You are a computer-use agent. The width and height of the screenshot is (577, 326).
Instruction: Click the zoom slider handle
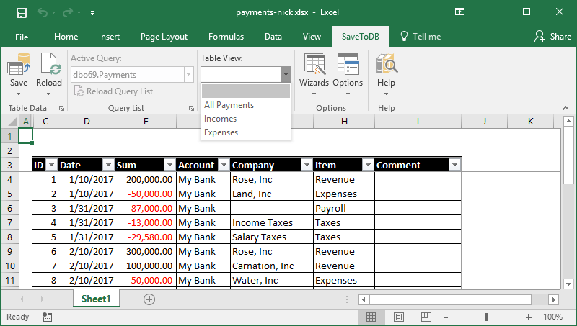(487, 317)
